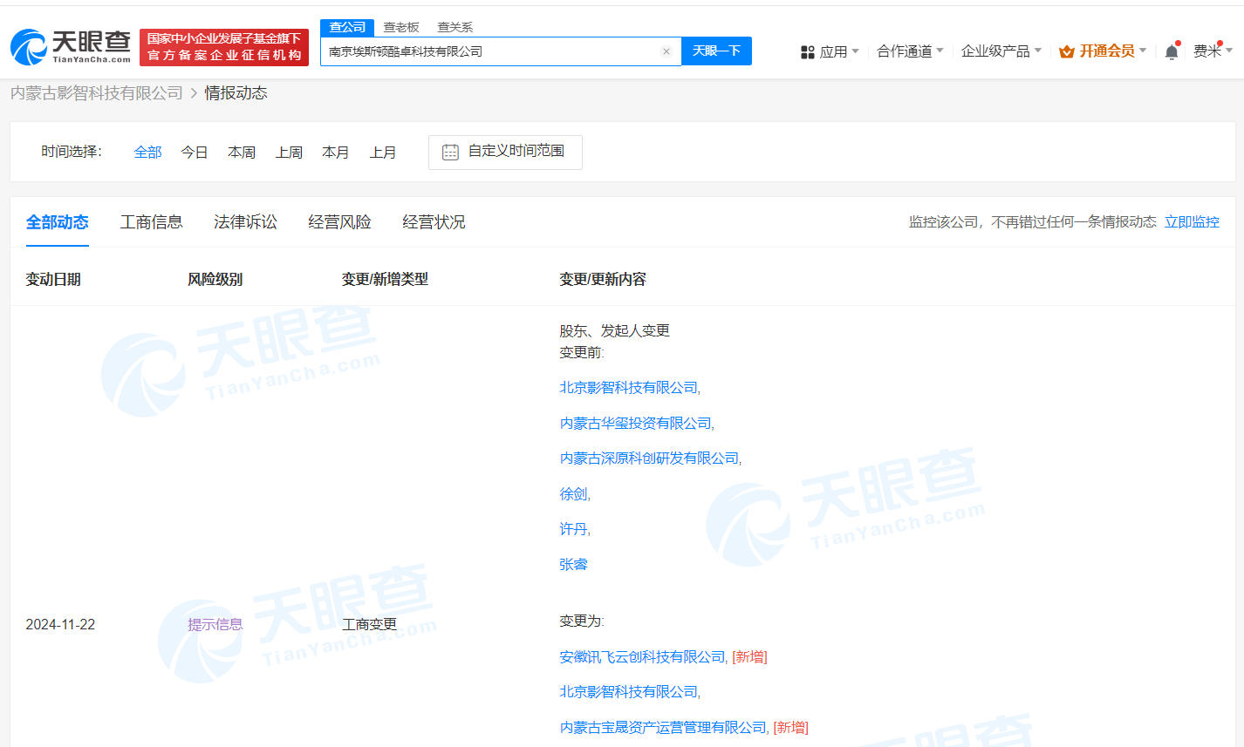Click the 变更/新增类型 column header
Screen dimensions: 1244x747
[385, 279]
